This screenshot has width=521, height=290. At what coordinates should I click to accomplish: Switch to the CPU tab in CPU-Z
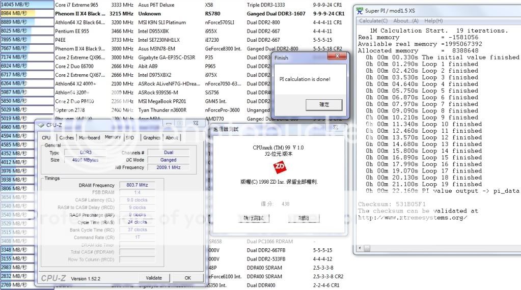pyautogui.click(x=46, y=137)
